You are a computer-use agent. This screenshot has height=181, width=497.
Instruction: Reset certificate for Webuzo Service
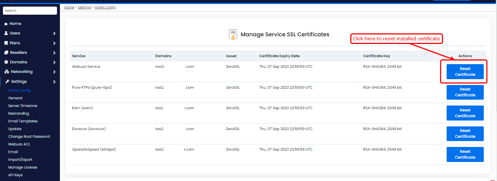(x=465, y=71)
